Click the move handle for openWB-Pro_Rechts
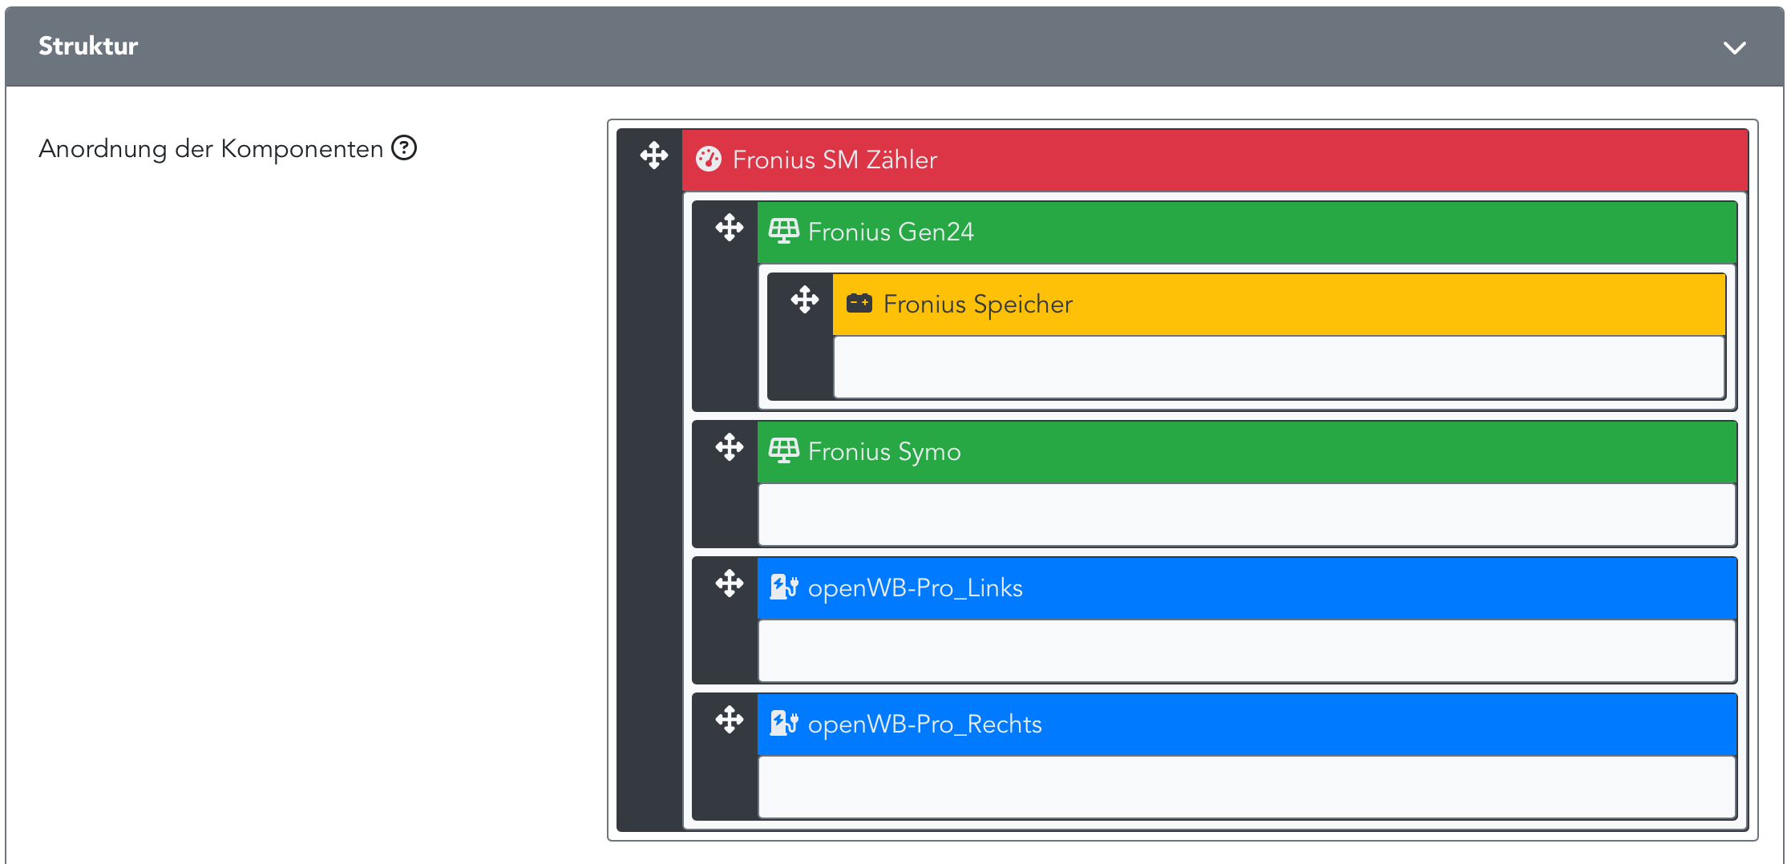 click(730, 720)
